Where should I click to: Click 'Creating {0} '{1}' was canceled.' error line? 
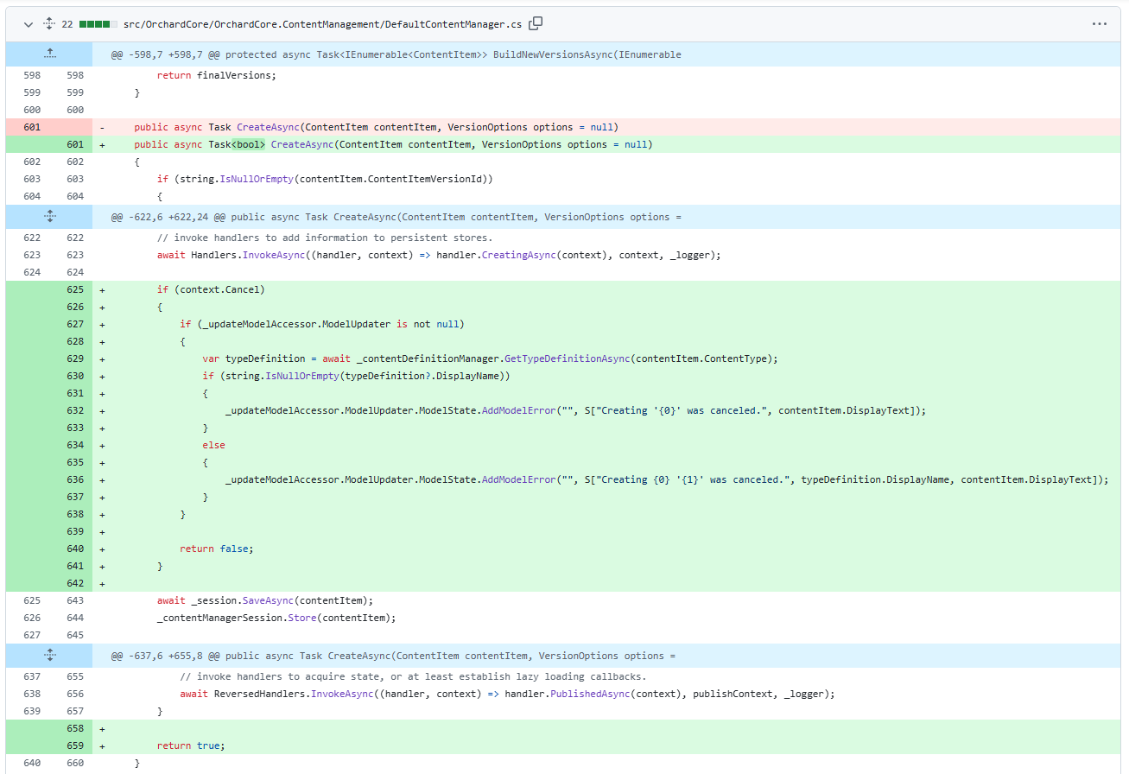pos(667,479)
